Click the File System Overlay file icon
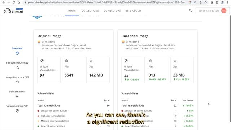The width and height of the screenshot is (231, 130). point(17,68)
